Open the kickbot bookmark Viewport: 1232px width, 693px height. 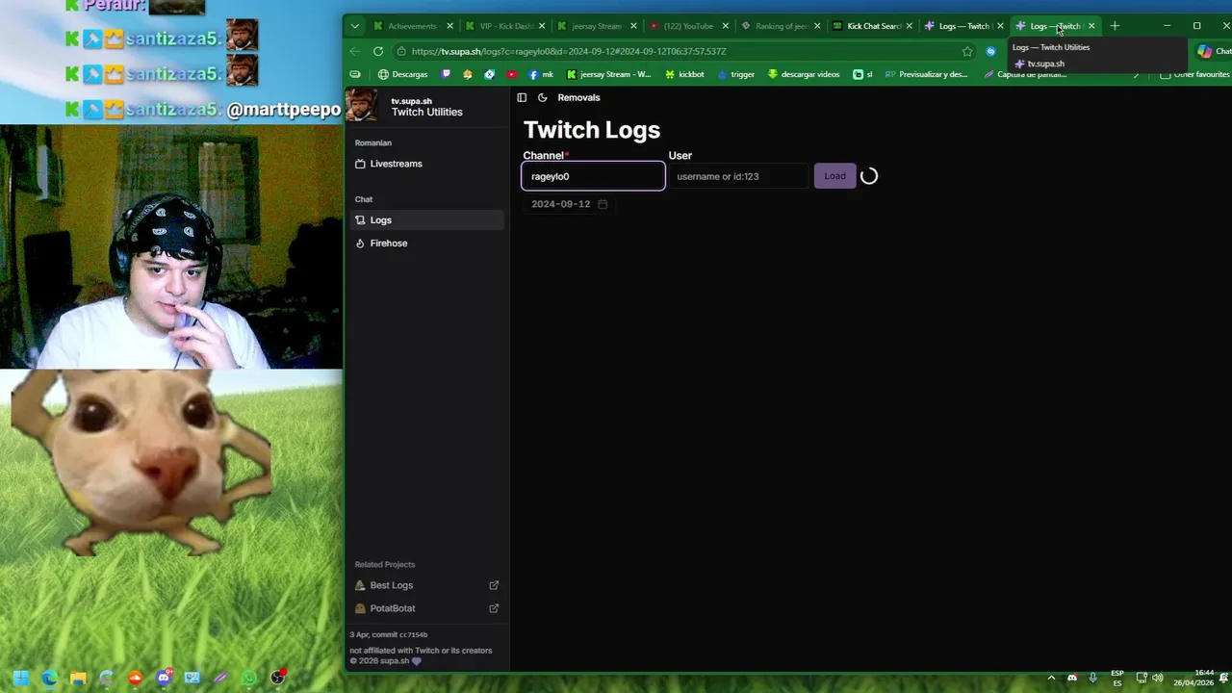click(684, 74)
